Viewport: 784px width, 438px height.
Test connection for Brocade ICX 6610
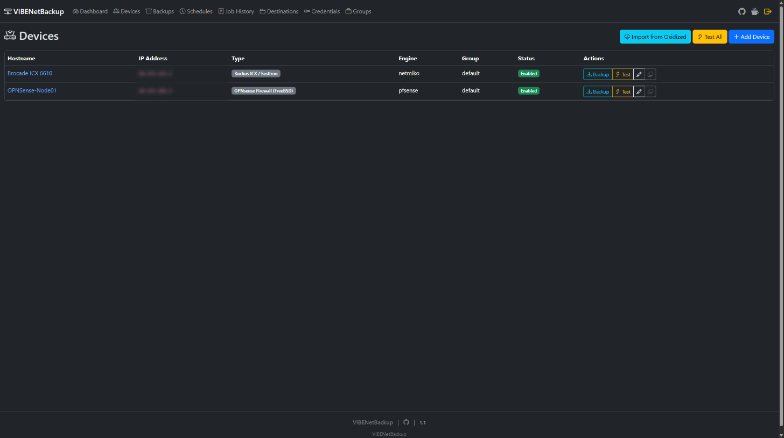coord(623,74)
